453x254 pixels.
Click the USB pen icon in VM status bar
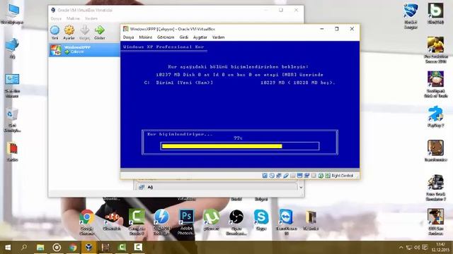coord(286,176)
